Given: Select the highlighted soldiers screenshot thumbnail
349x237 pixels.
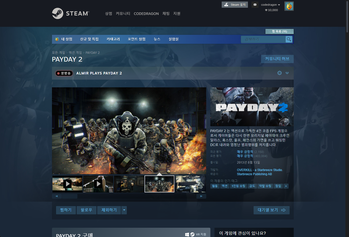Looking at the screenshot, I should pyautogui.click(x=159, y=184).
